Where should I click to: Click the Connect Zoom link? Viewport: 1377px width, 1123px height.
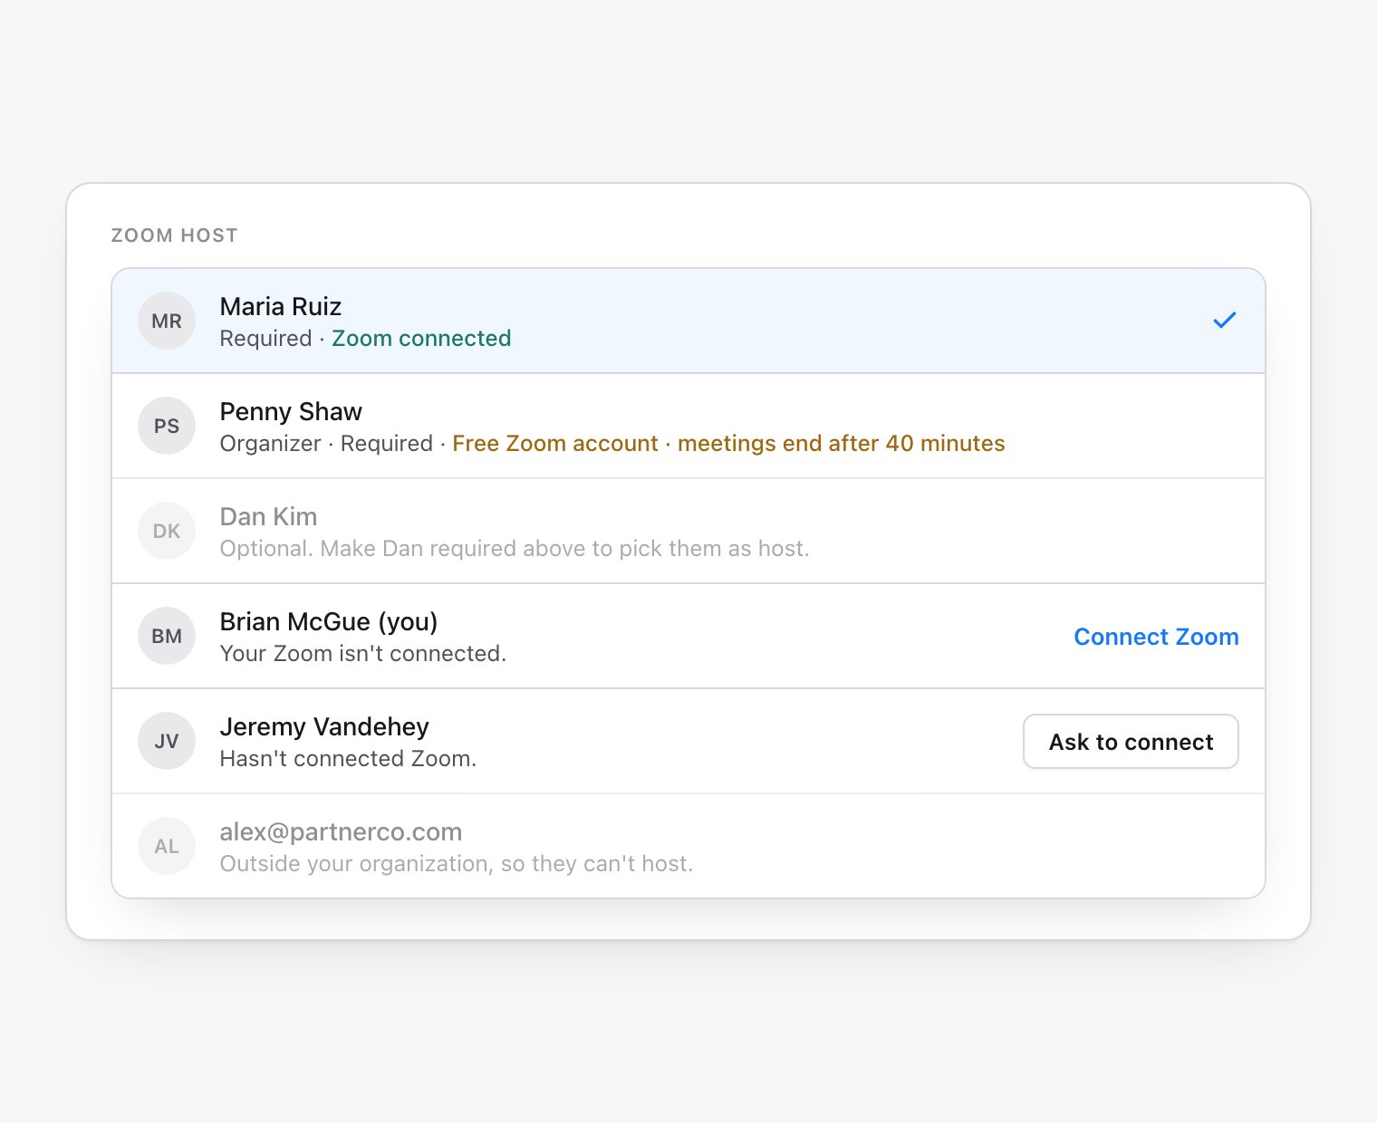[x=1156, y=637]
